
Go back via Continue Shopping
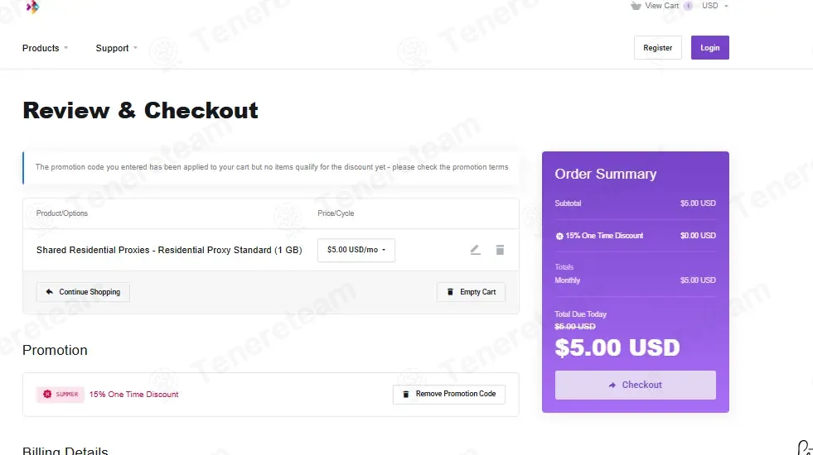click(x=83, y=292)
